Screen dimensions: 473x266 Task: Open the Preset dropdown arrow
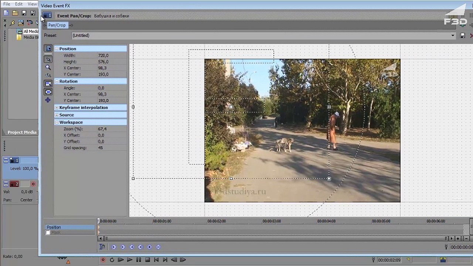pyautogui.click(x=453, y=35)
